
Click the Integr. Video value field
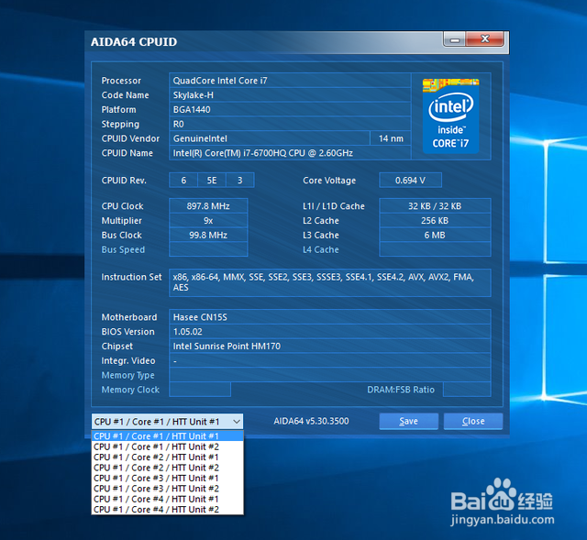click(x=330, y=360)
